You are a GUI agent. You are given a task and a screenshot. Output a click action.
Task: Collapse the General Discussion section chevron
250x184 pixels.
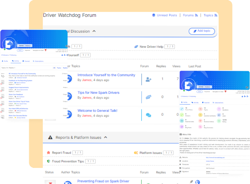tap(94, 31)
